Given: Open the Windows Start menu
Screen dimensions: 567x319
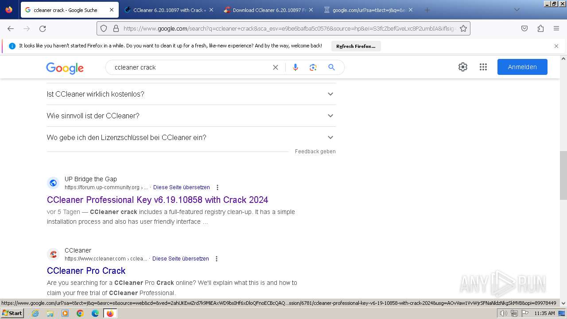Looking at the screenshot, I should pyautogui.click(x=12, y=313).
